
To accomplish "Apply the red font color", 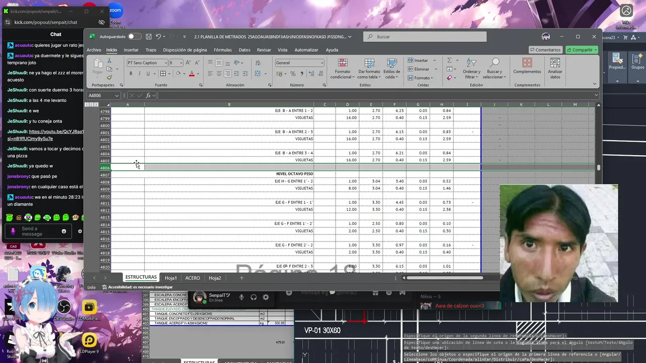I will point(191,74).
